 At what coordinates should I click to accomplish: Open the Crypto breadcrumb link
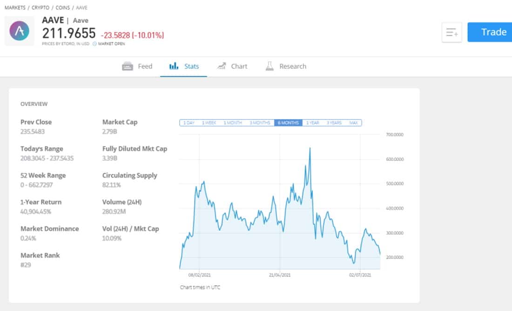[x=40, y=7]
